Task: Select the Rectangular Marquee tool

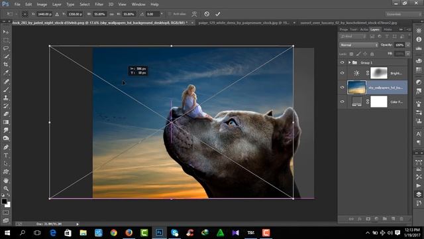Action: pyautogui.click(x=6, y=40)
